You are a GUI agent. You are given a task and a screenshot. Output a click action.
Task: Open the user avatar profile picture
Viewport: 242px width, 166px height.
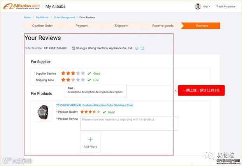coord(198,6)
